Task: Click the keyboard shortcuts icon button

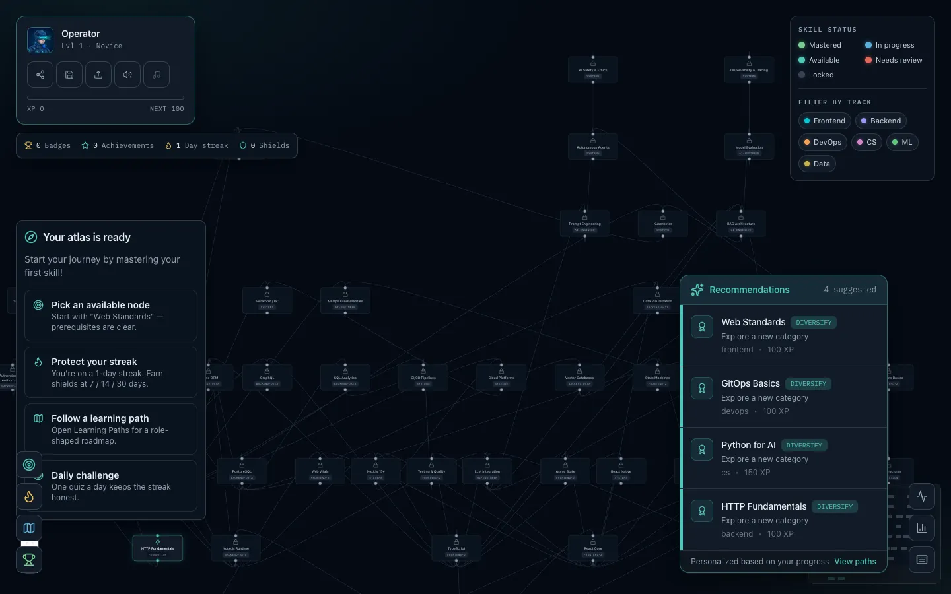Action: [922, 560]
